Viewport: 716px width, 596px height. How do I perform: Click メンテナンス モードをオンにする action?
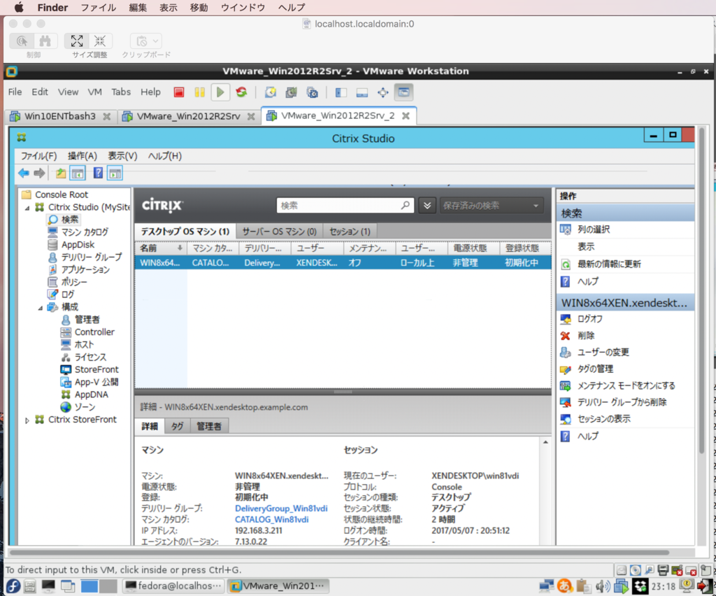click(x=626, y=385)
